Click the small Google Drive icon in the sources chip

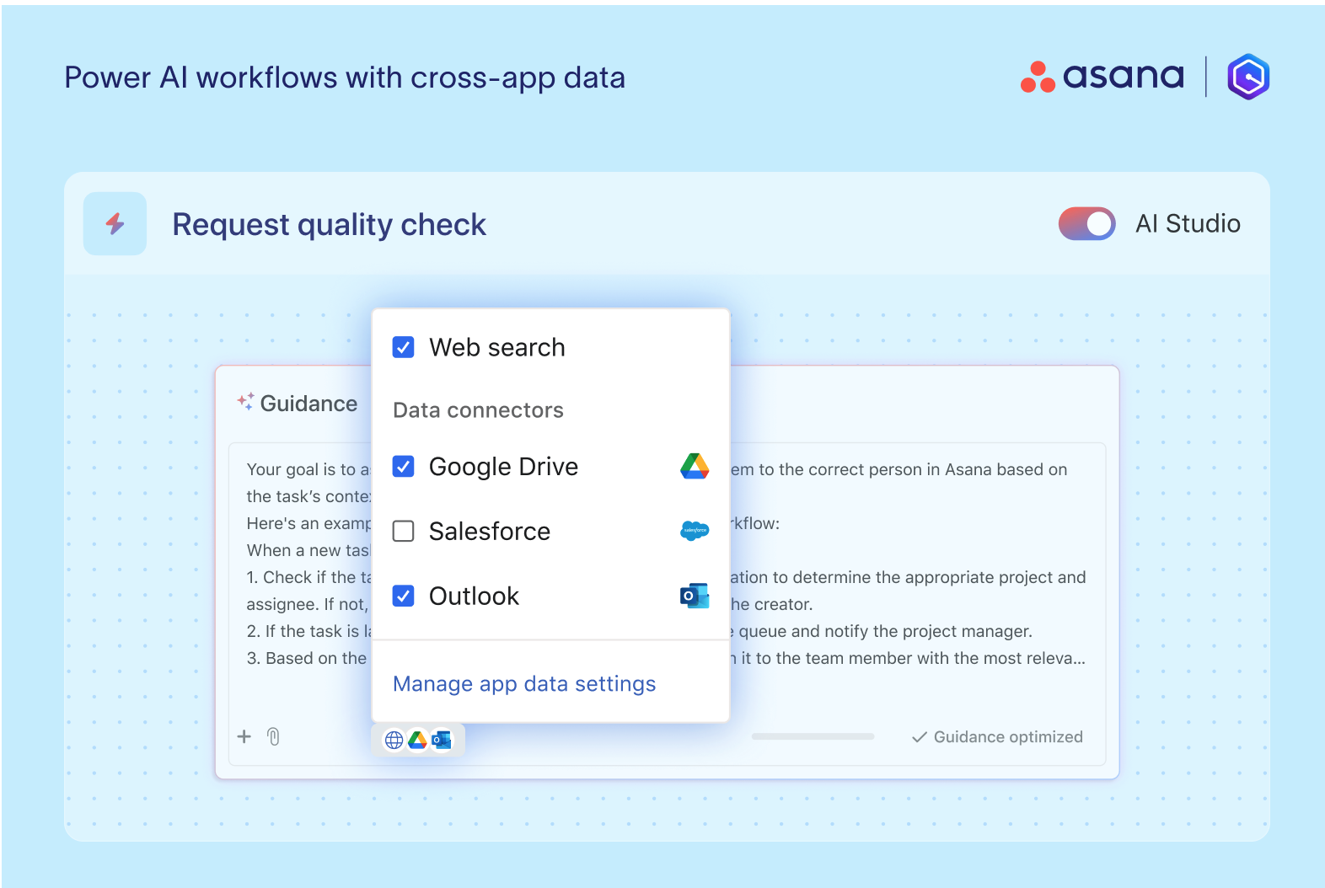pyautogui.click(x=417, y=740)
